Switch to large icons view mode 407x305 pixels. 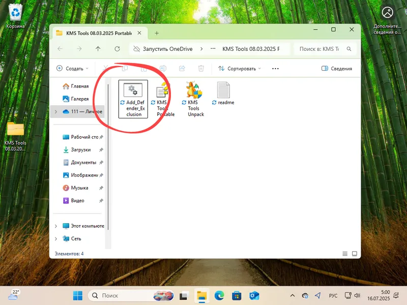click(x=354, y=253)
